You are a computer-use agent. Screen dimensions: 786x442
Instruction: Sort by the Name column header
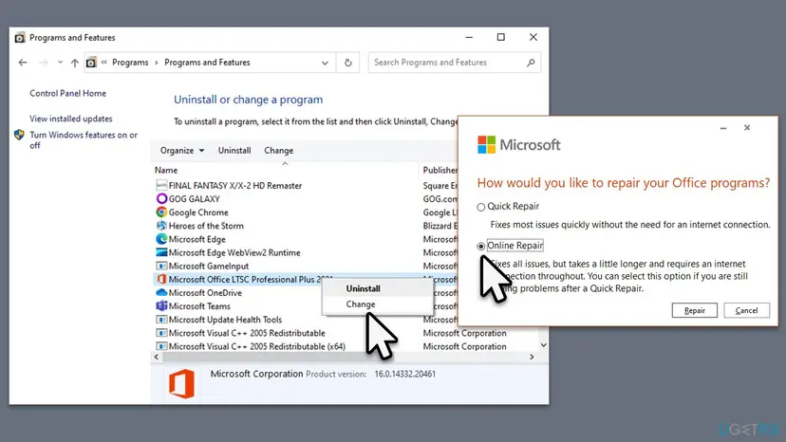[x=166, y=171]
